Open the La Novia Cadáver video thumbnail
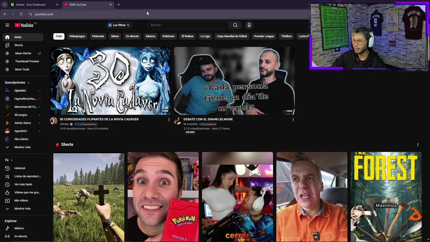Image resolution: width=430 pixels, height=242 pixels. 110,81
